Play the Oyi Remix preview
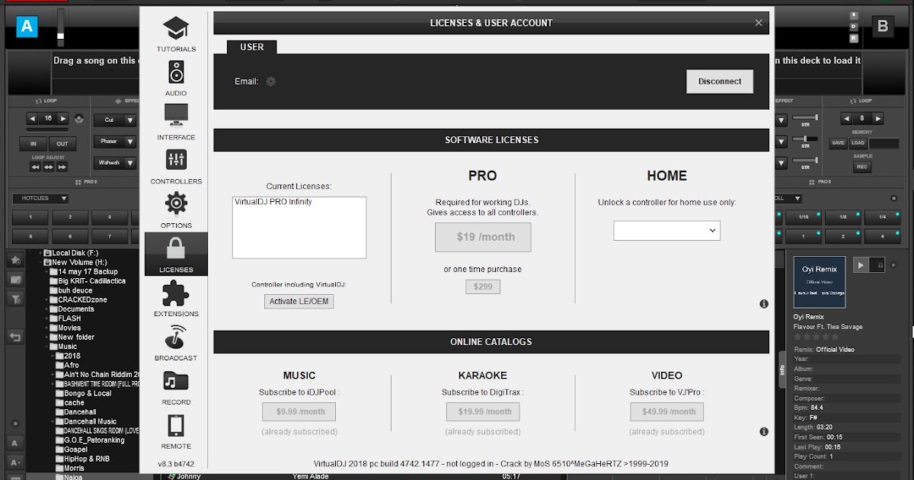 pos(861,265)
